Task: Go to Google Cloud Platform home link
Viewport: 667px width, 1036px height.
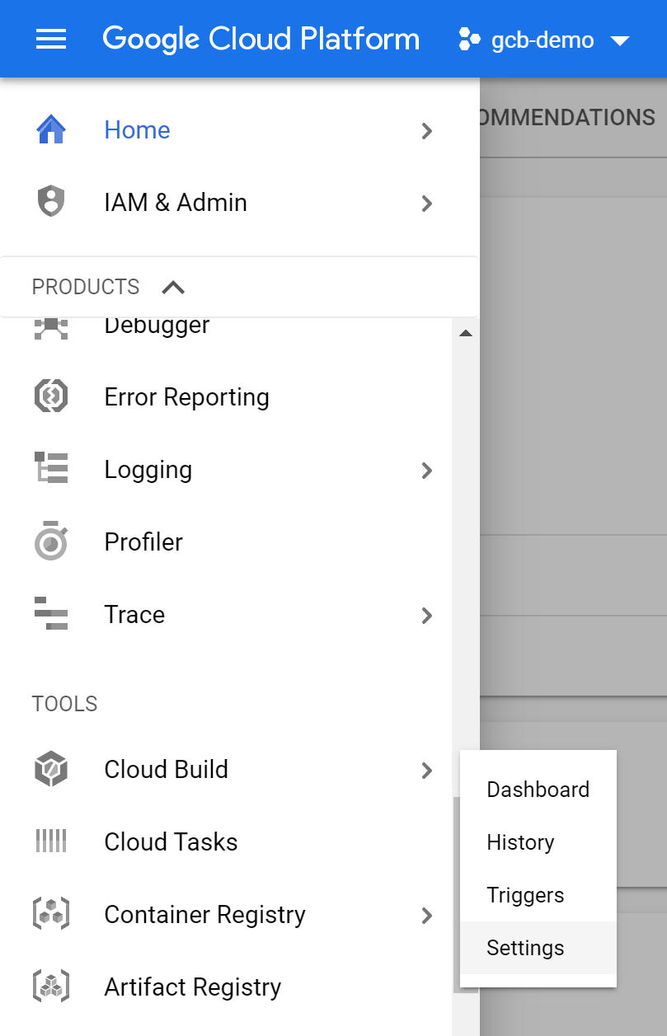Action: [261, 39]
